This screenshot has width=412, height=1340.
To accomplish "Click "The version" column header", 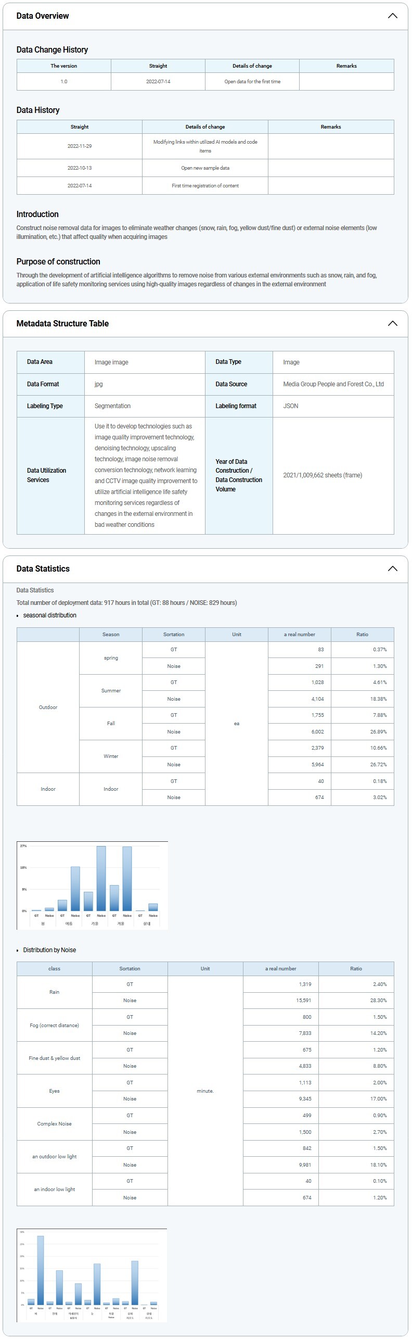I will pyautogui.click(x=63, y=66).
